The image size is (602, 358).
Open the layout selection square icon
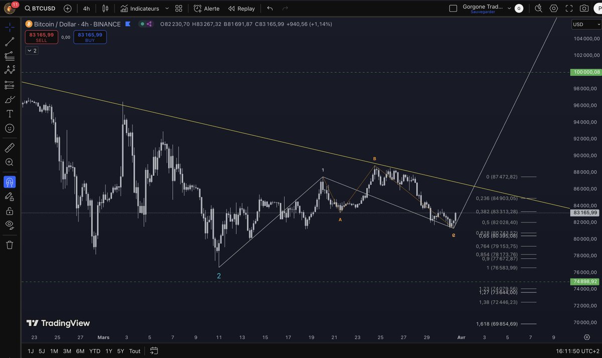pos(453,9)
